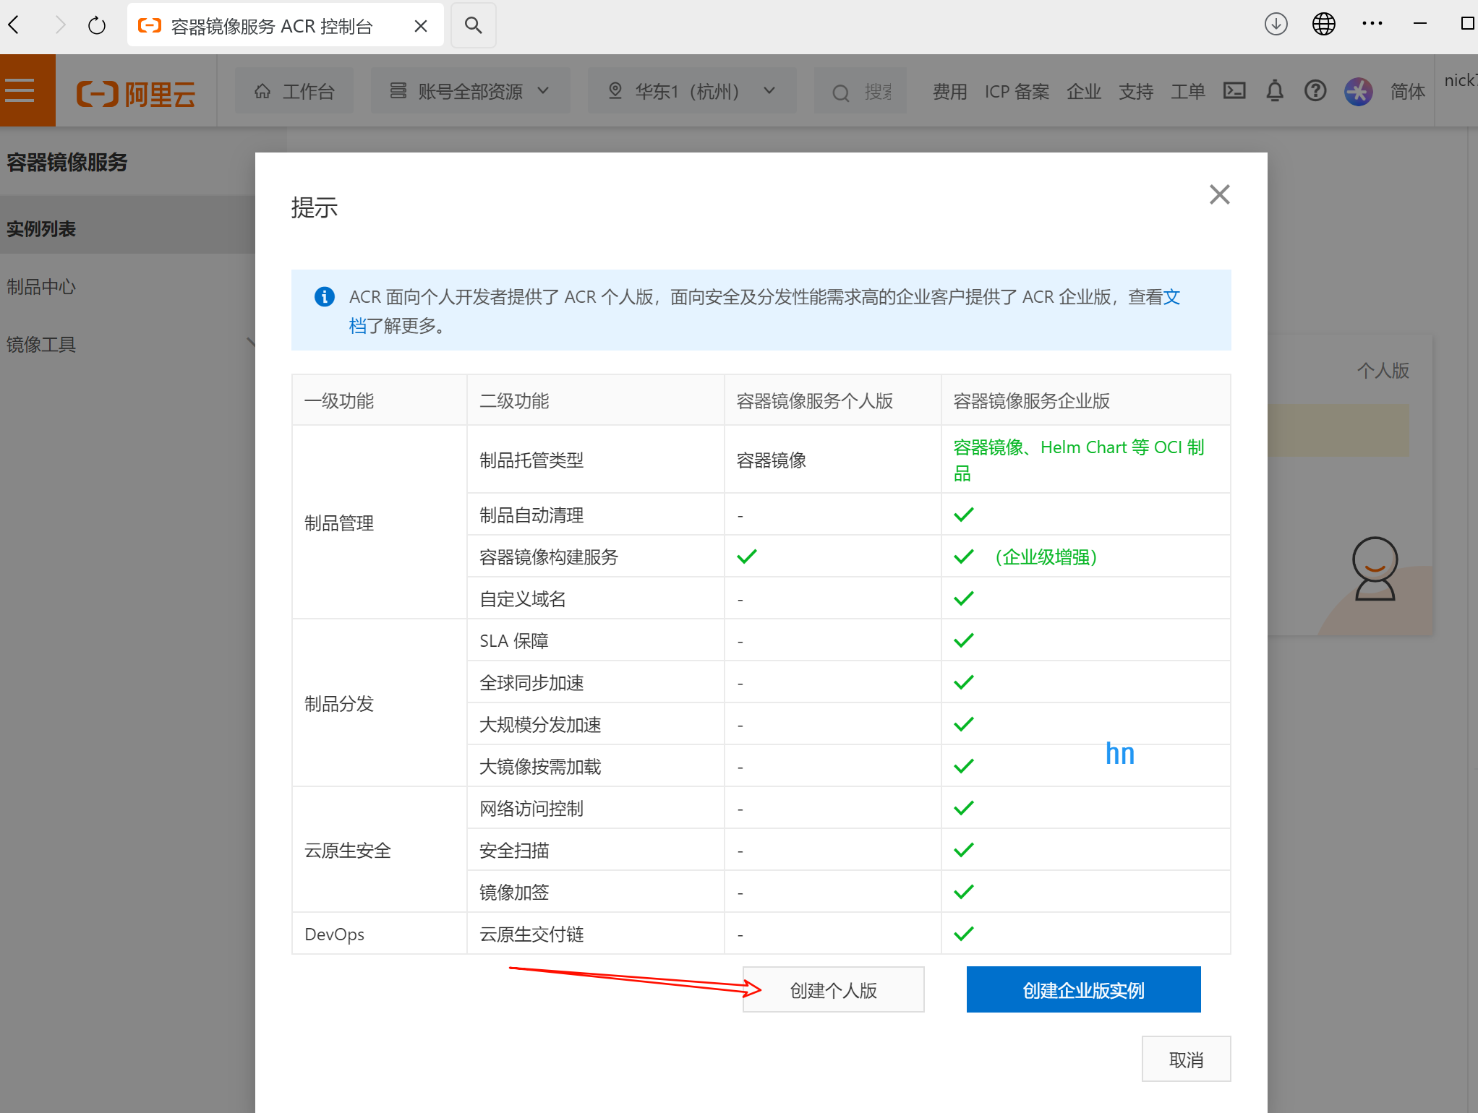This screenshot has width=1478, height=1113.
Task: Open 费用 menu
Action: (949, 92)
